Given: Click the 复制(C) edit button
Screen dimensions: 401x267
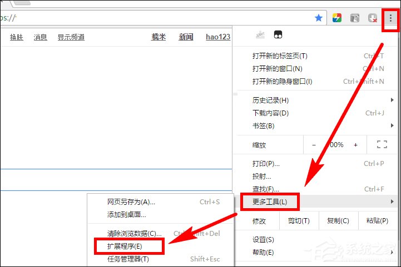Looking at the screenshot, I should pos(338,221).
